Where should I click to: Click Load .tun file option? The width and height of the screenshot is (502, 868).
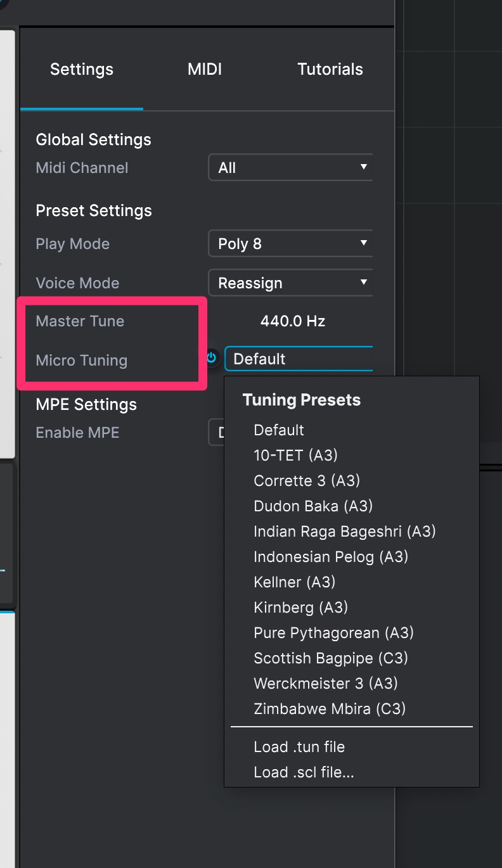299,747
